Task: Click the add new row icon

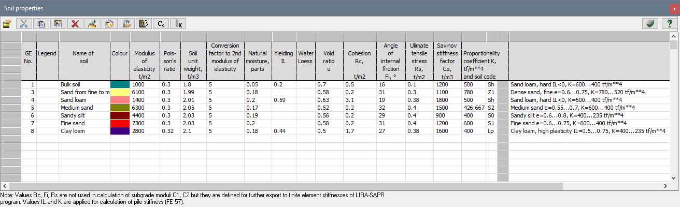Action: pyautogui.click(x=92, y=23)
